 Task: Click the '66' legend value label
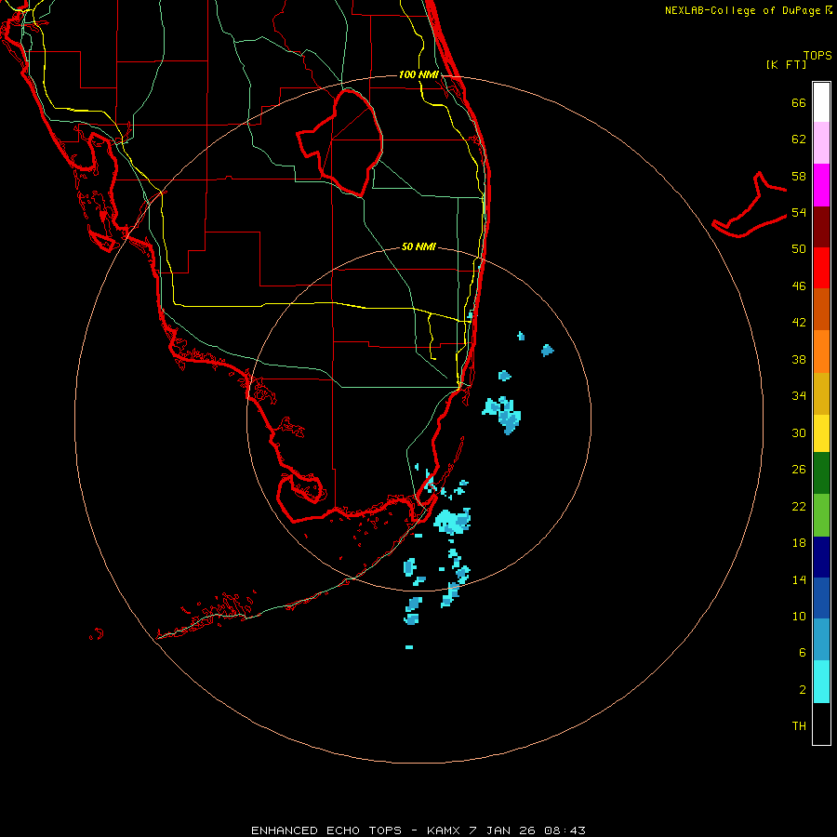[x=799, y=103]
